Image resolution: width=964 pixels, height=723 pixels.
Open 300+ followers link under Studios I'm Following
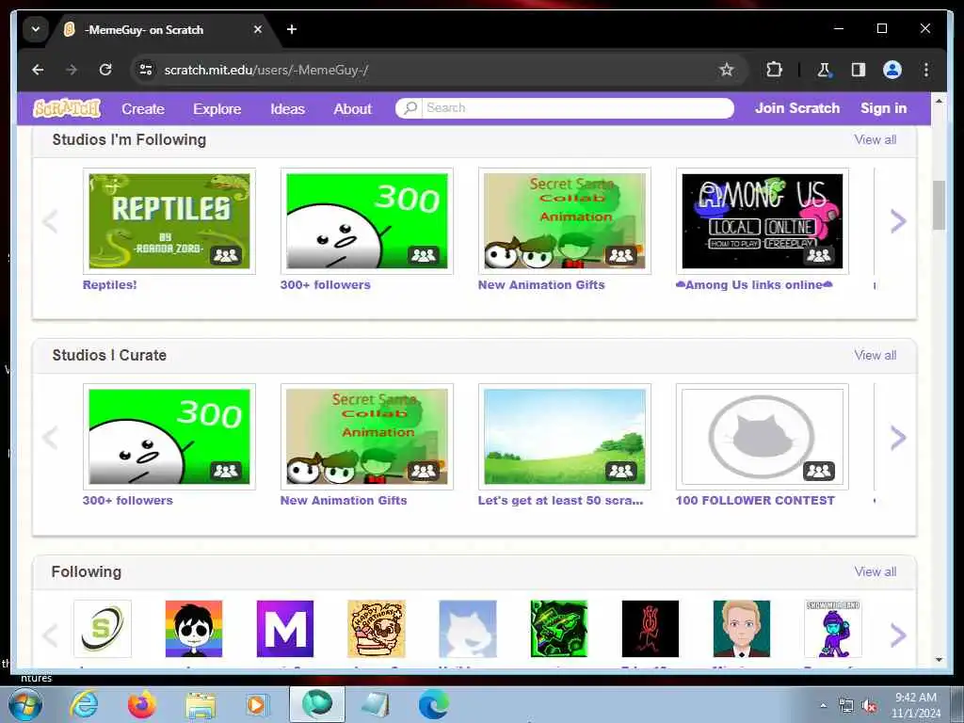(325, 284)
